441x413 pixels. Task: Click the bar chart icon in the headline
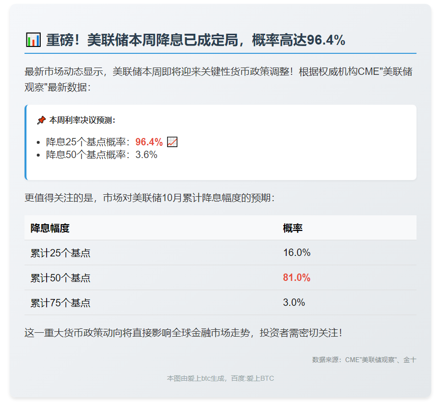33,40
